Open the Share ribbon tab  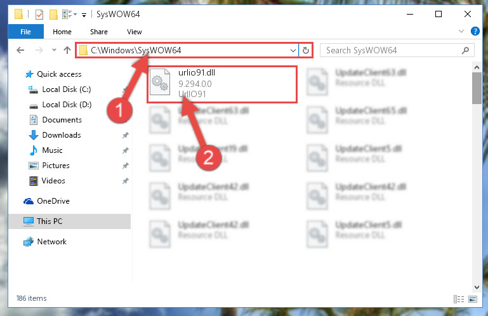(x=98, y=32)
